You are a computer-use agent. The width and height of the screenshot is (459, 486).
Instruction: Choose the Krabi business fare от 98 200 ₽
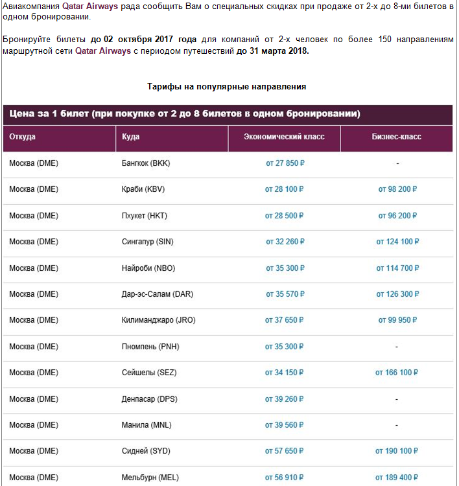[x=397, y=189]
